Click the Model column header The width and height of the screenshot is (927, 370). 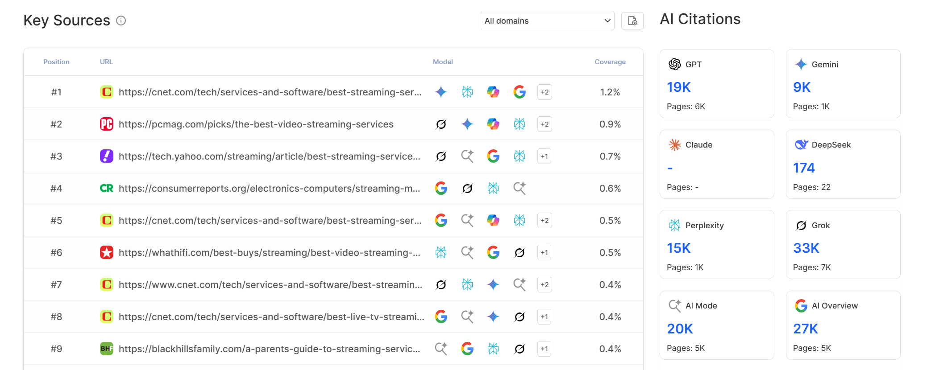coord(443,62)
